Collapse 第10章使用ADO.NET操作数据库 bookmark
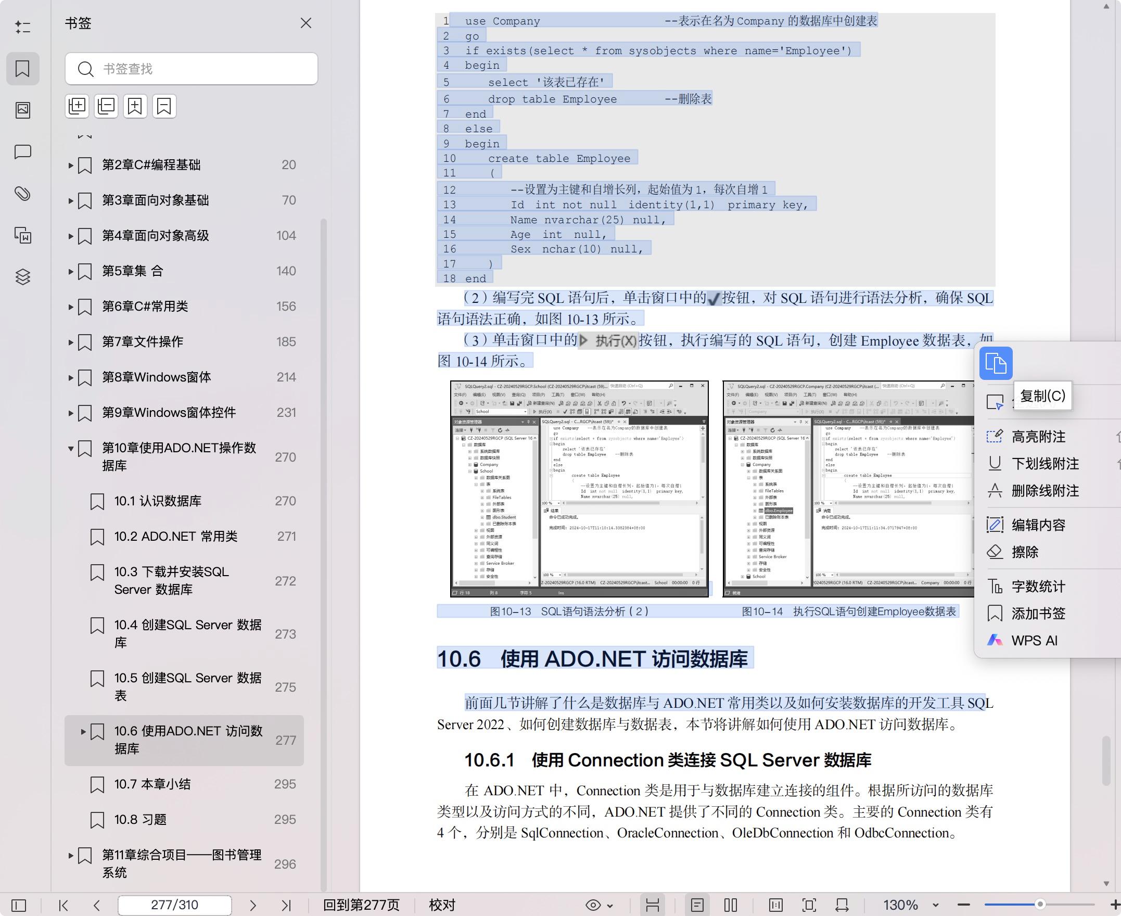The width and height of the screenshot is (1121, 916). [70, 449]
